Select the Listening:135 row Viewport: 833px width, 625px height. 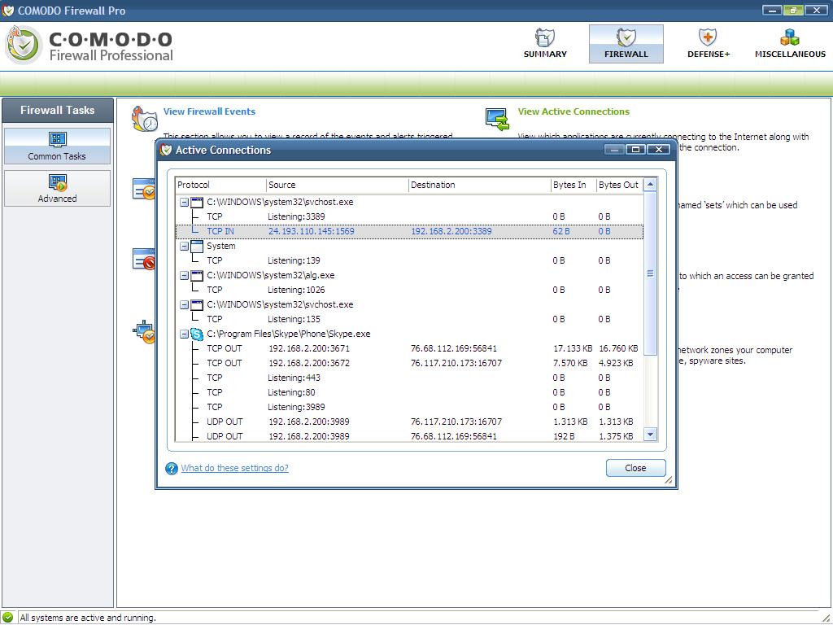409,319
